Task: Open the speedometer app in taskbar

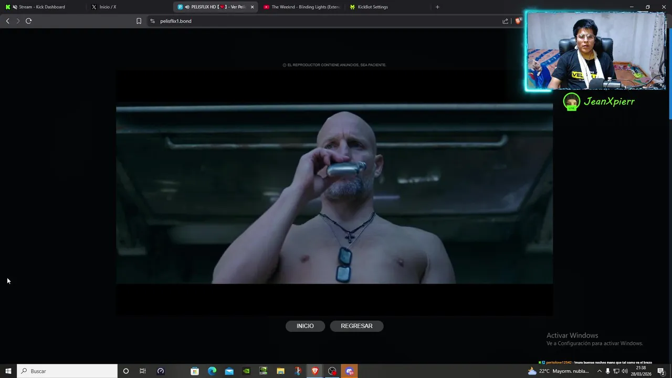Action: pyautogui.click(x=161, y=371)
